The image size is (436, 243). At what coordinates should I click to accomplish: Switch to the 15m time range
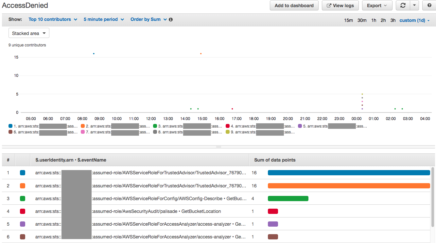point(349,20)
